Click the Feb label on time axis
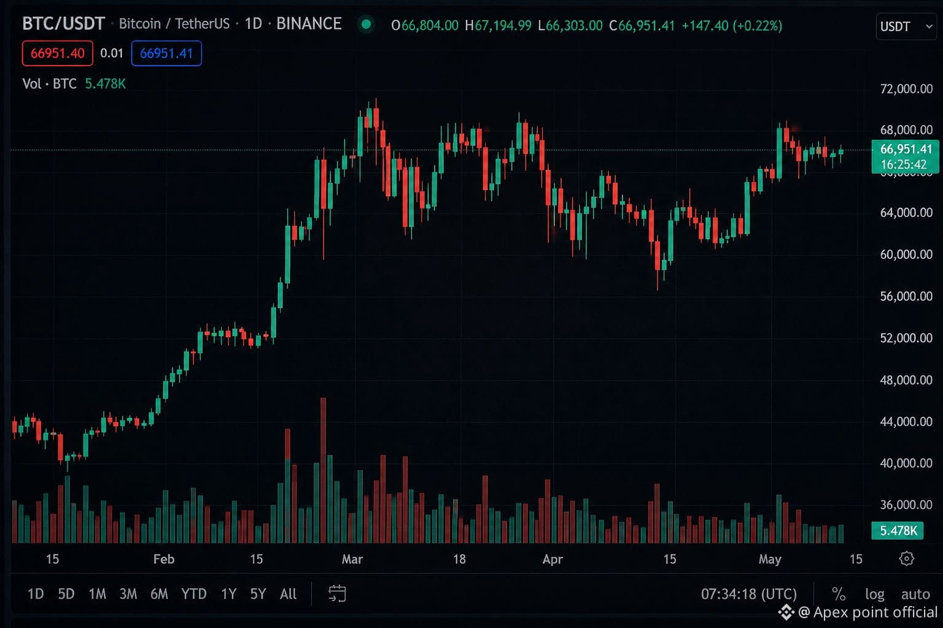Screen dimensions: 943x628 click(x=164, y=559)
